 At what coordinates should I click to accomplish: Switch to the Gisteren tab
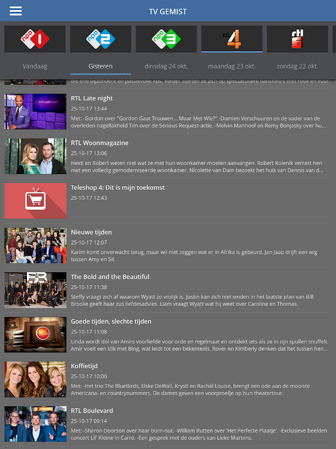[x=101, y=66]
